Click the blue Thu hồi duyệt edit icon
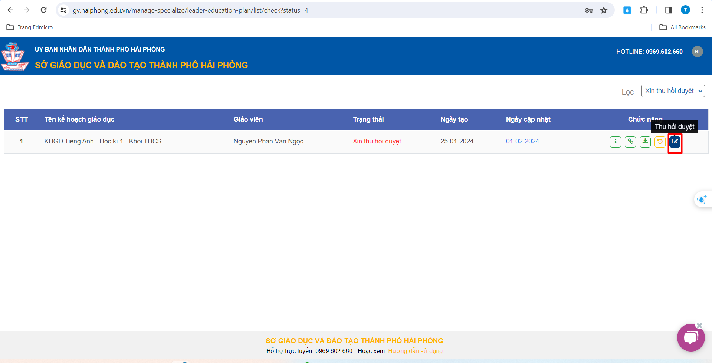The width and height of the screenshot is (712, 363). (x=675, y=142)
